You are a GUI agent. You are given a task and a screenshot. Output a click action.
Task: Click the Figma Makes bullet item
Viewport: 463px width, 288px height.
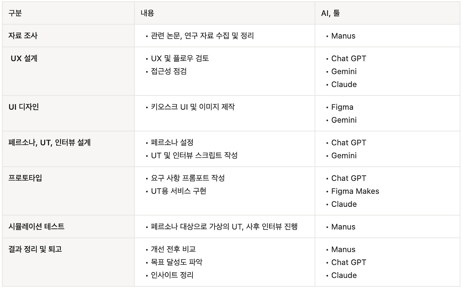coord(355,191)
